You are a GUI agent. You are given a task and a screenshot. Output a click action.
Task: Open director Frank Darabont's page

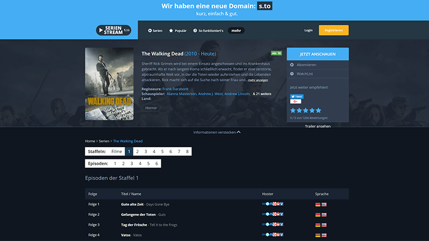tap(175, 89)
